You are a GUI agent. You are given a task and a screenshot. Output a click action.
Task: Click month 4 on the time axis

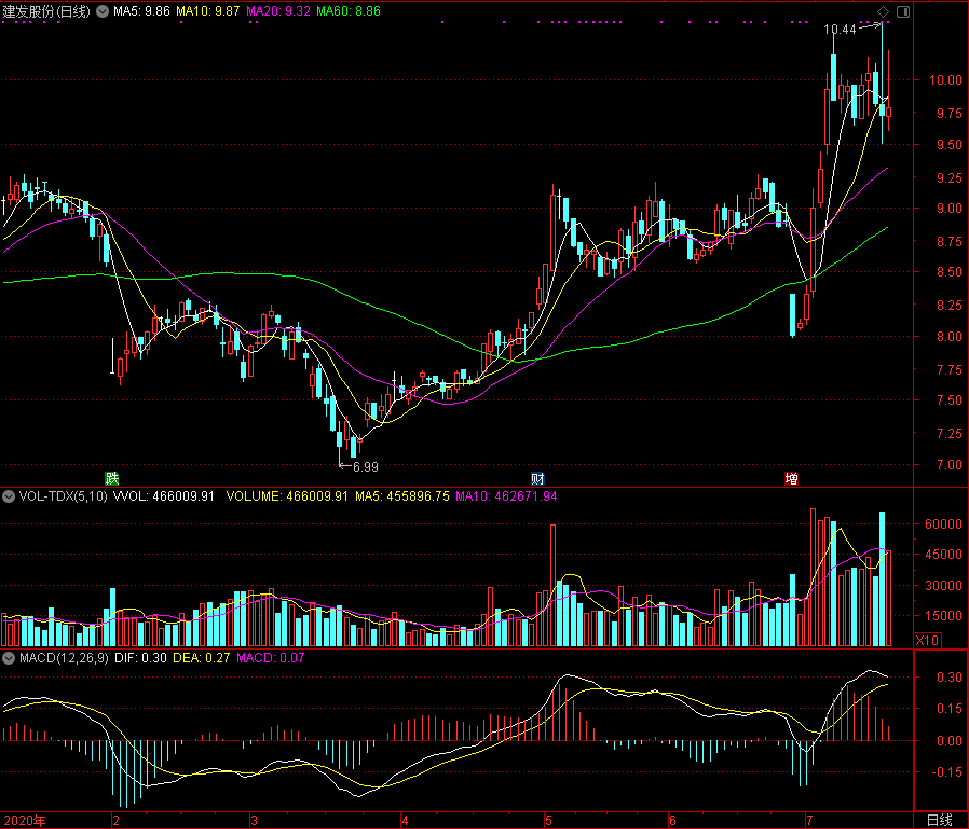(405, 821)
